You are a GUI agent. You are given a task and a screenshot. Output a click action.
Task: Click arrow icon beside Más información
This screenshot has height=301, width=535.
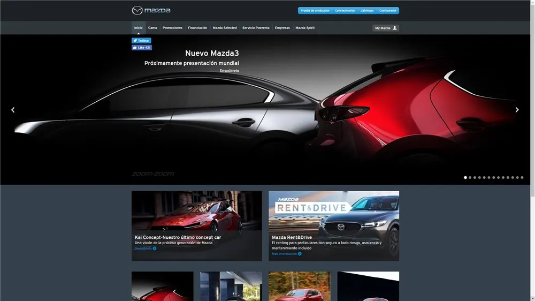click(300, 254)
